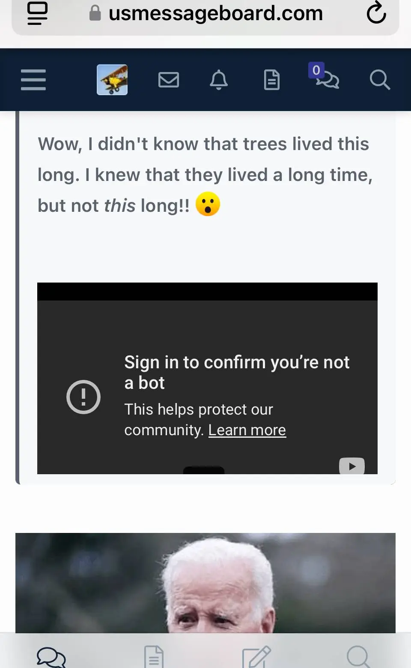This screenshot has height=668, width=411.
Task: Check alerts via the bell icon
Action: pyautogui.click(x=219, y=80)
